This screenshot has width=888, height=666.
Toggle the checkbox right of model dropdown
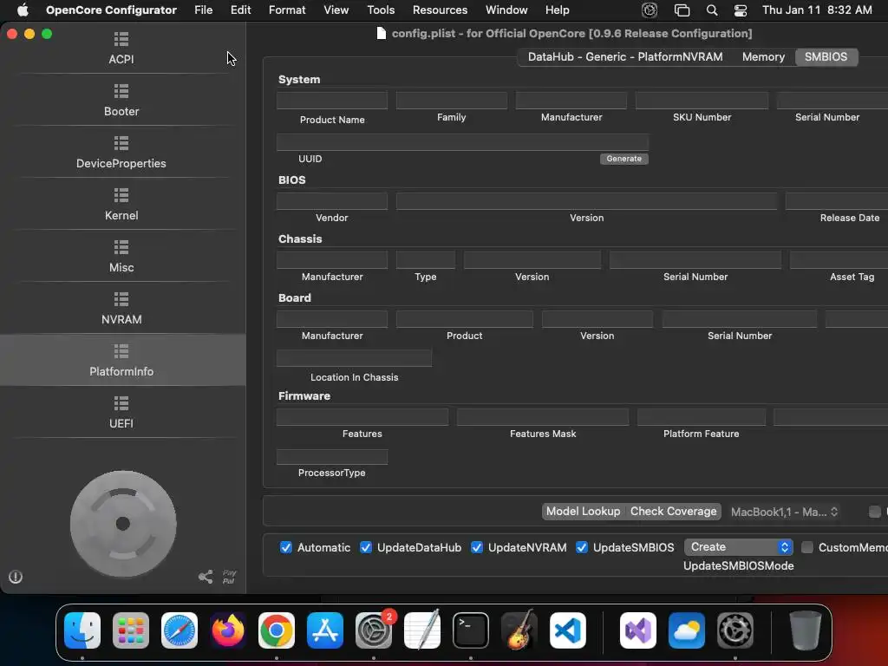(x=875, y=512)
